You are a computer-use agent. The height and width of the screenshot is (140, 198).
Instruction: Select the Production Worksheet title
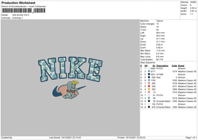point(18,3)
